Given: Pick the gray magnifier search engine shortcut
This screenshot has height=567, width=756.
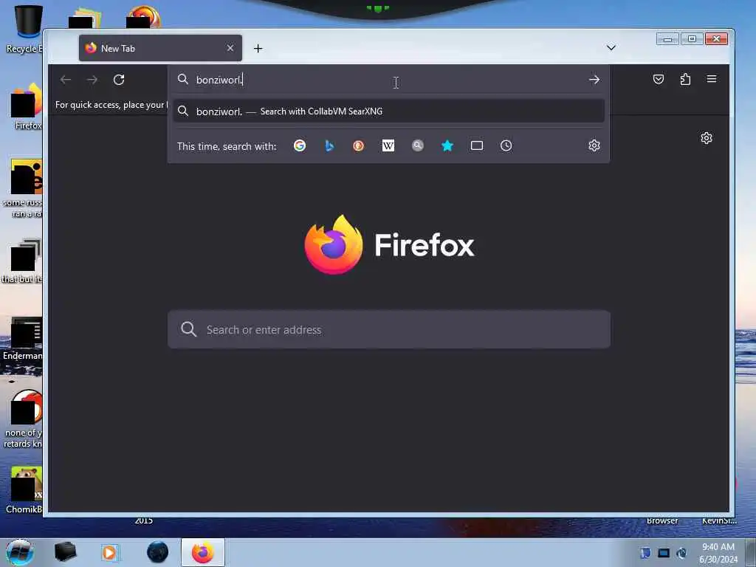Looking at the screenshot, I should [418, 145].
